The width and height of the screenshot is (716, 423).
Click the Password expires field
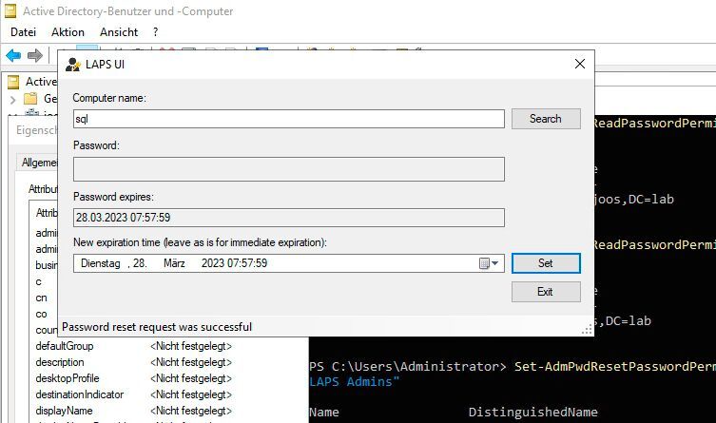(289, 218)
